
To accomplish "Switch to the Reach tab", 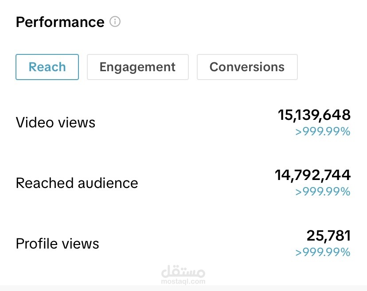I will click(x=47, y=67).
